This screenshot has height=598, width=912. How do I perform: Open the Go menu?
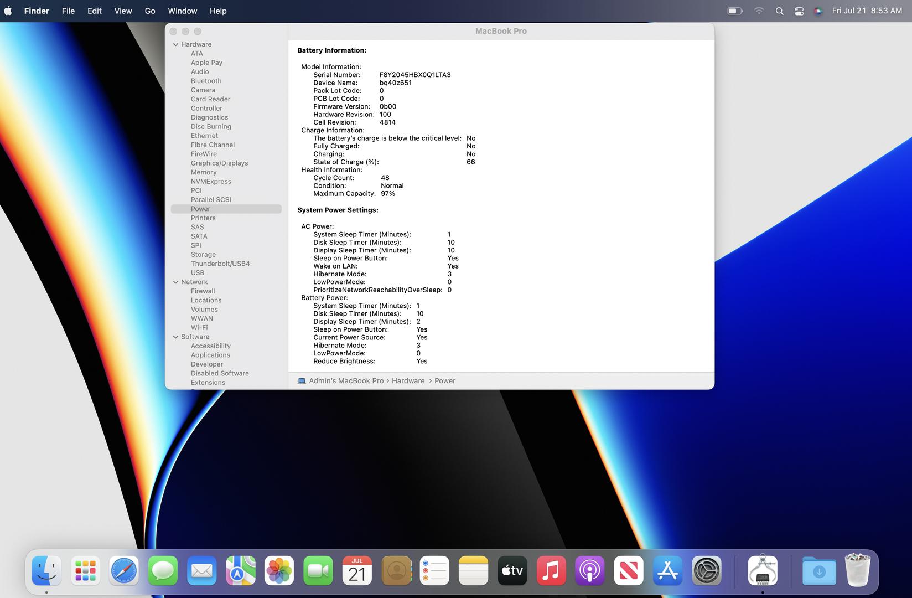(x=150, y=11)
